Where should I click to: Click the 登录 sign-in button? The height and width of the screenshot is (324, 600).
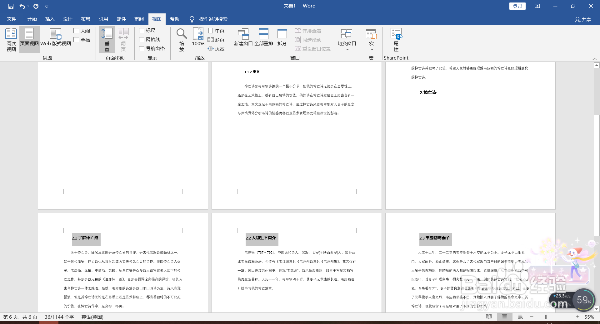click(x=517, y=6)
